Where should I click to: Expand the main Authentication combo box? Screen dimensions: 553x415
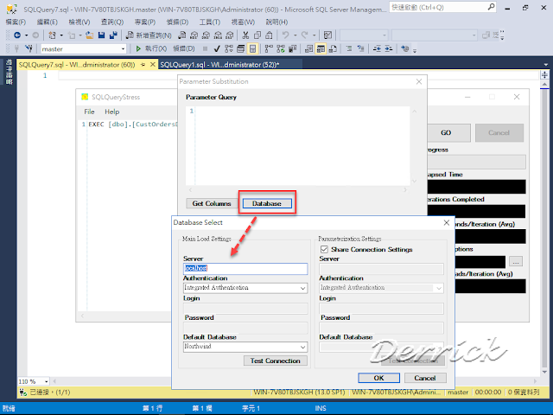coord(302,288)
